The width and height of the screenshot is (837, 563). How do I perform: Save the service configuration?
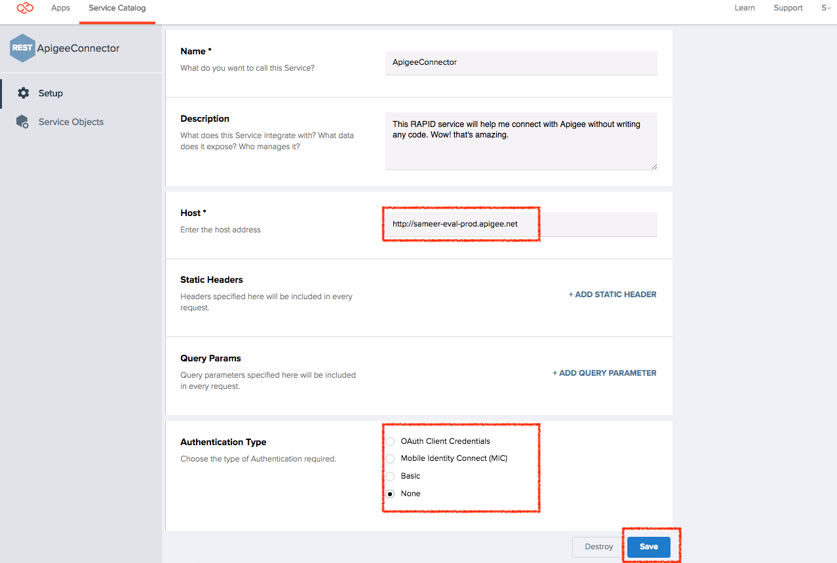(648, 547)
